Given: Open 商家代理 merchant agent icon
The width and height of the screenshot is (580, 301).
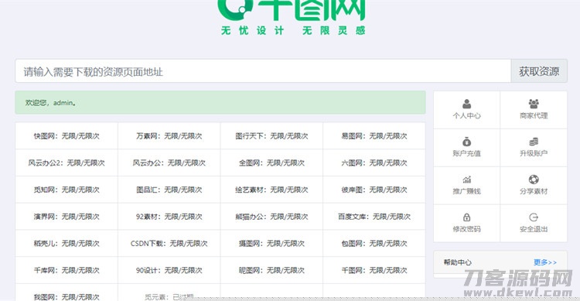Looking at the screenshot, I should click(534, 104).
